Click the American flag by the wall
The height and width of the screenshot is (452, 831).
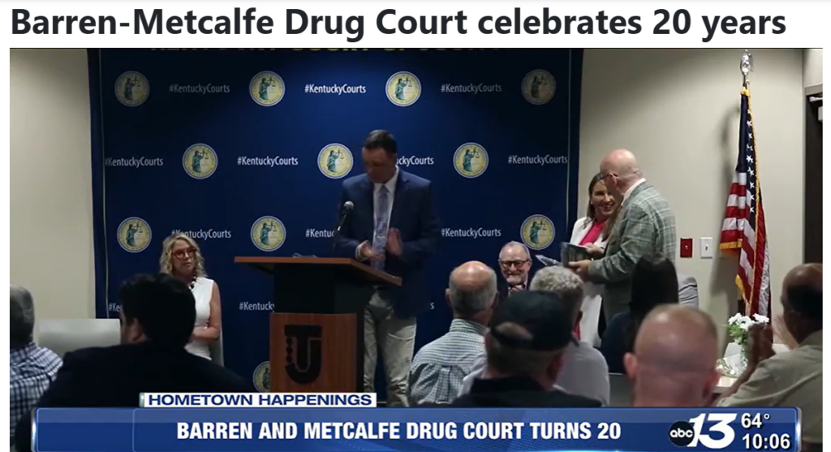tap(746, 201)
